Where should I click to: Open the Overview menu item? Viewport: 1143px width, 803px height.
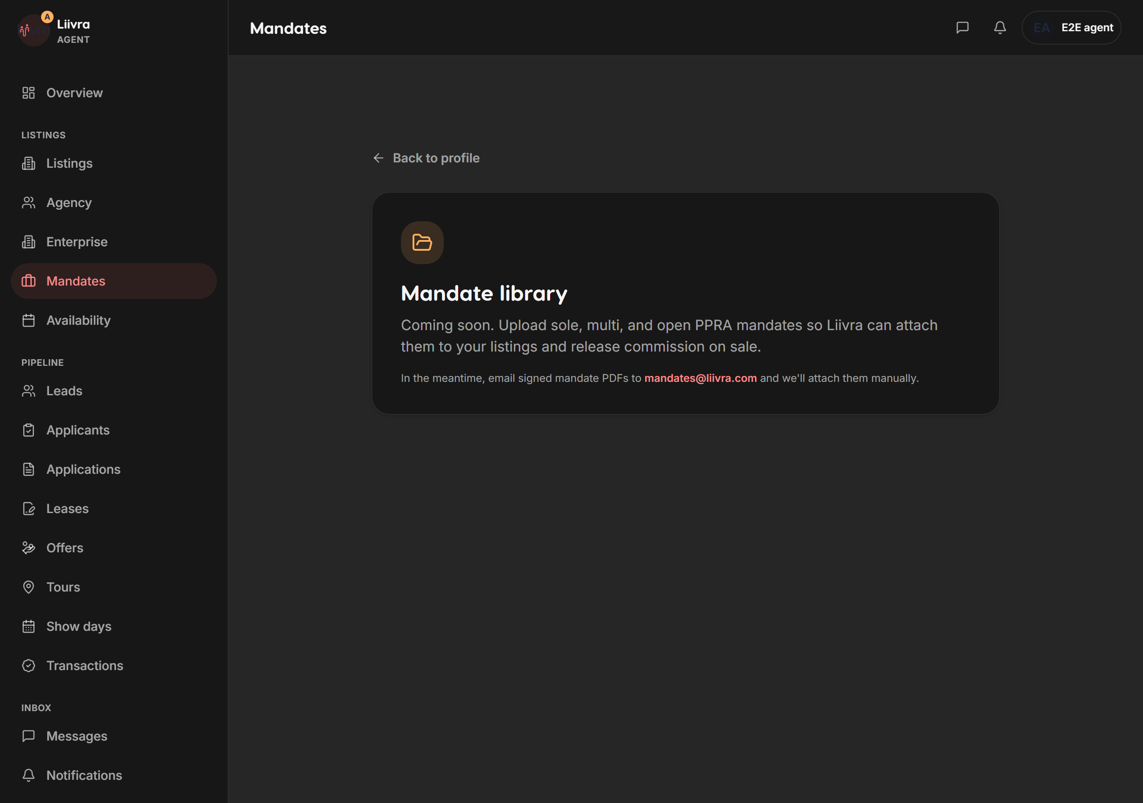pos(114,93)
